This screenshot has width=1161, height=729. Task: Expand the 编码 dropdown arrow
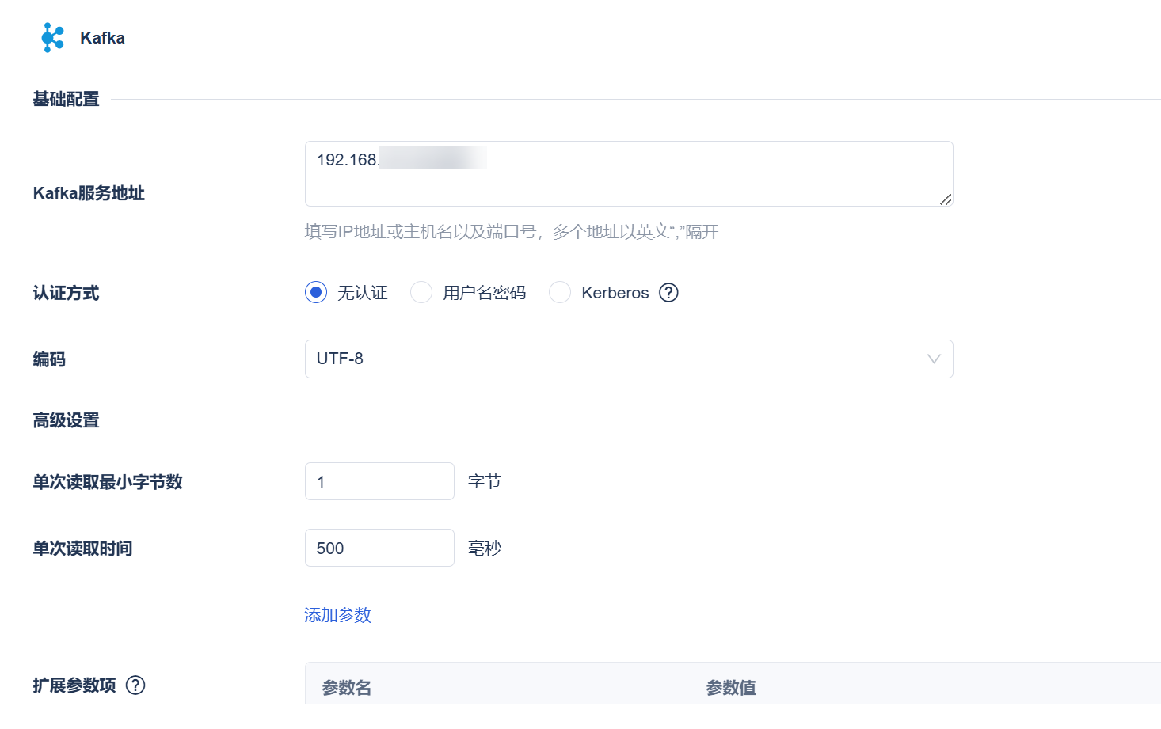coord(934,359)
